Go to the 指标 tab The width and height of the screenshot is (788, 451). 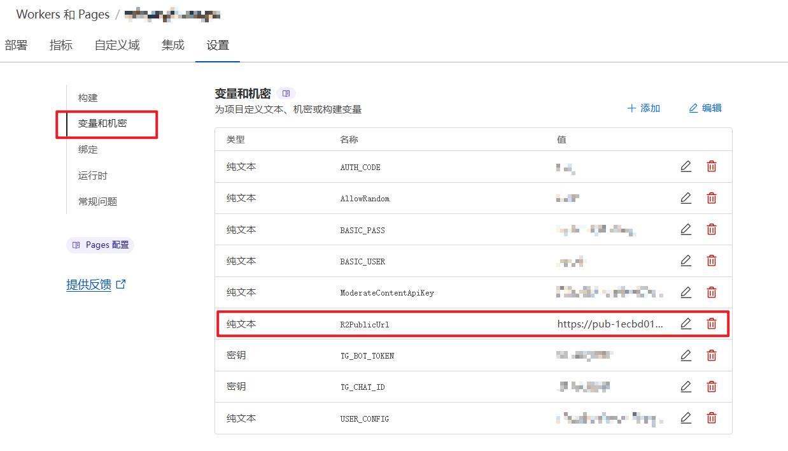tap(61, 45)
